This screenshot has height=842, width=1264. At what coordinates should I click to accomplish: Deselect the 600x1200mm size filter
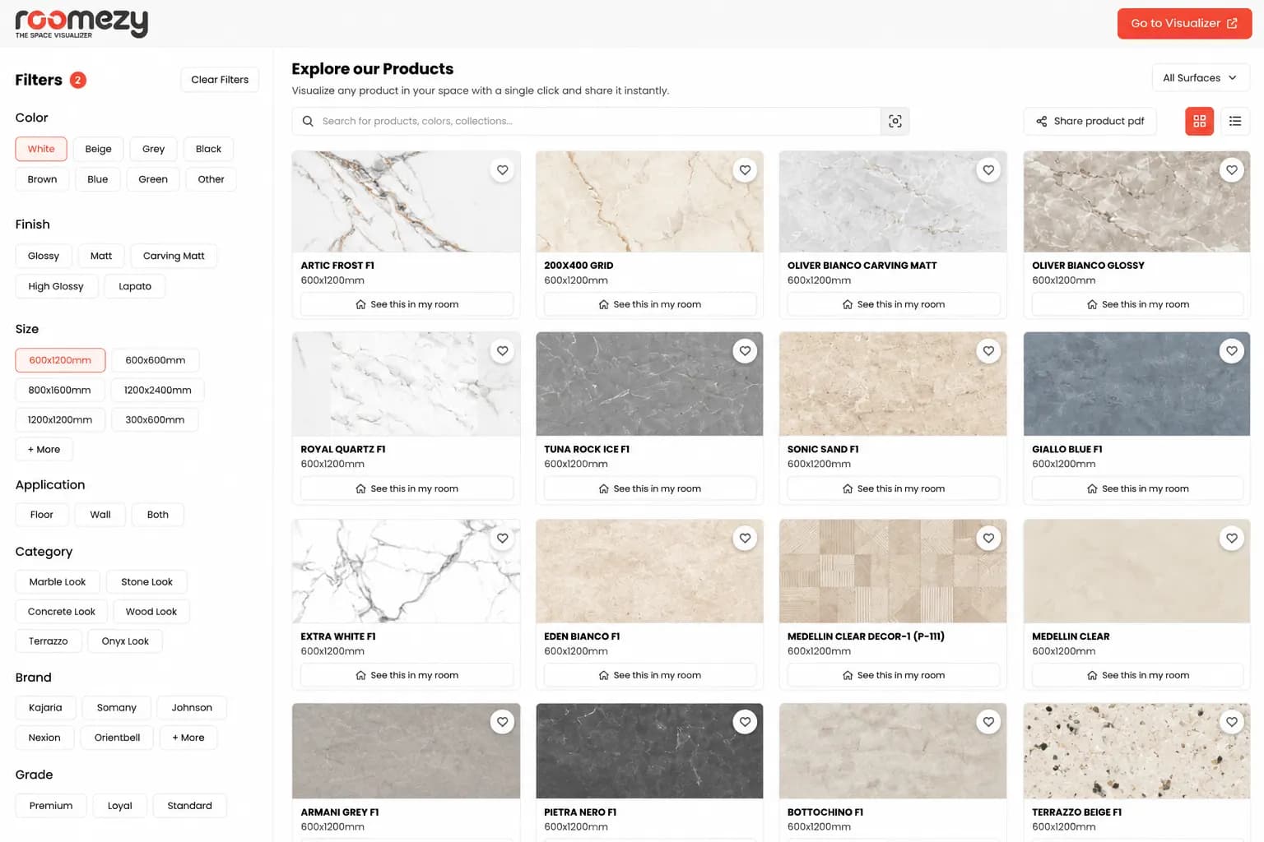click(60, 360)
